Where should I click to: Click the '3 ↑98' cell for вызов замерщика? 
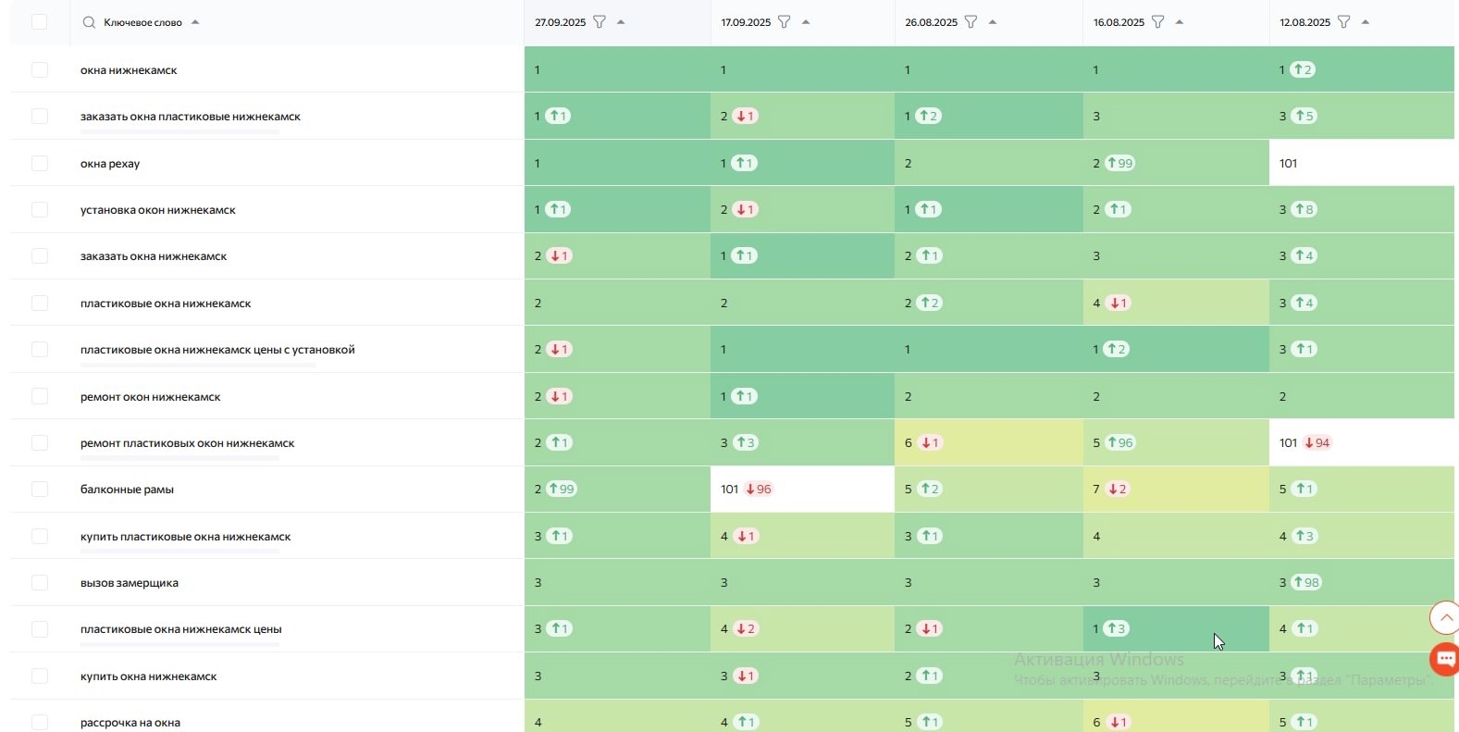point(1362,582)
